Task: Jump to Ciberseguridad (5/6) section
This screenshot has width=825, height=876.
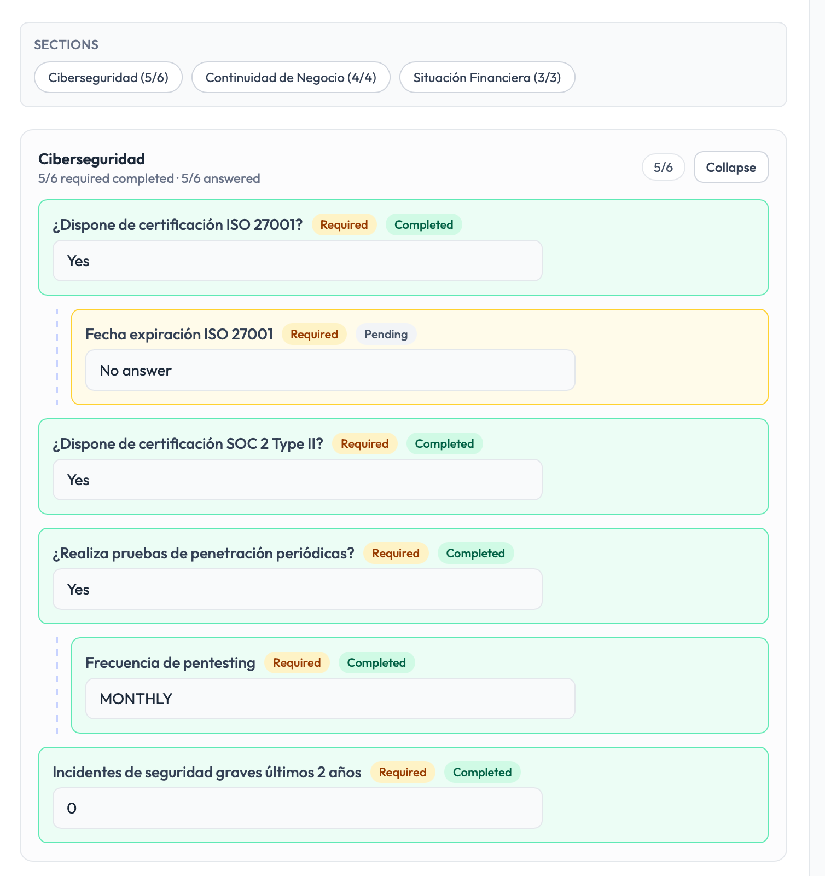Action: [108, 77]
